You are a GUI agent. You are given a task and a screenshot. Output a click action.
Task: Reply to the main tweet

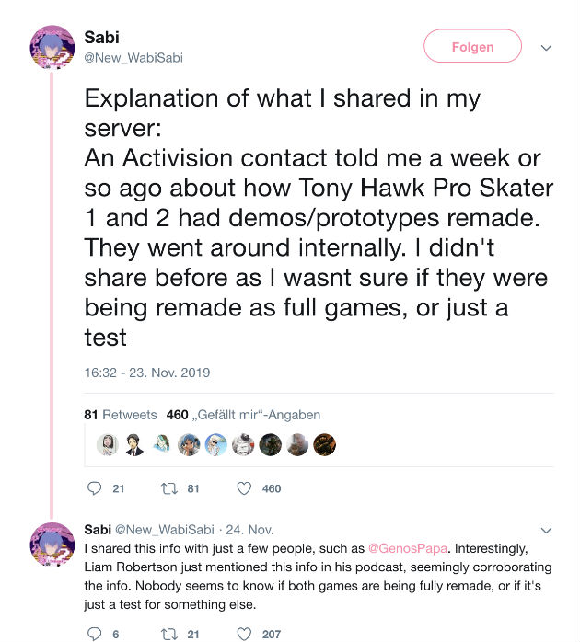[x=94, y=488]
